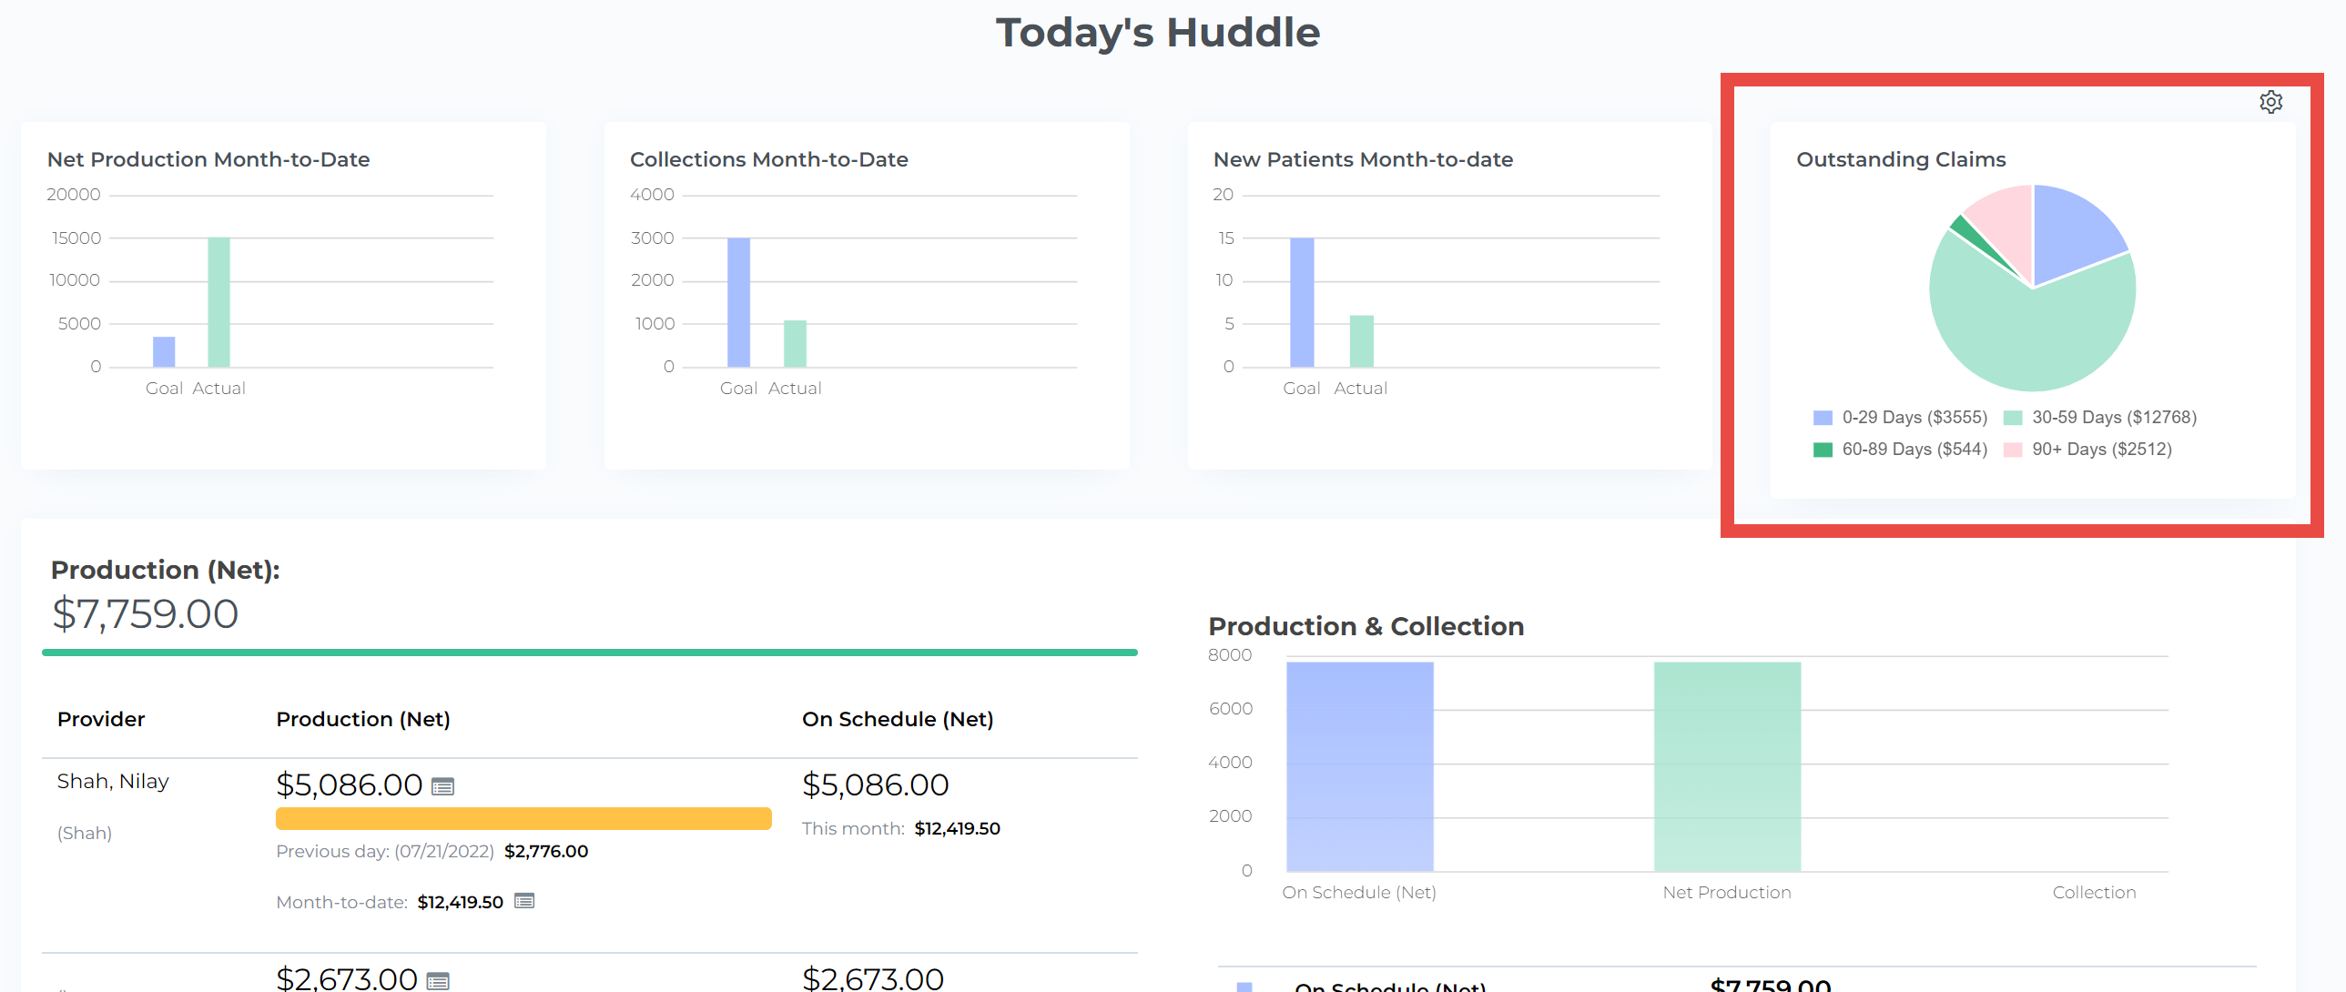Open details icon beside $2,673.00 production
This screenshot has height=992, width=2346.
click(438, 981)
